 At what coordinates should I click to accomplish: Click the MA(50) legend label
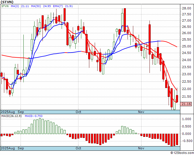tap(36, 6)
